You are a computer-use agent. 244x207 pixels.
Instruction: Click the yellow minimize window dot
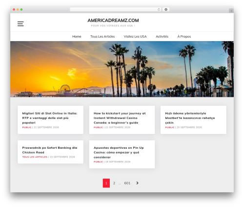(x=18, y=10)
